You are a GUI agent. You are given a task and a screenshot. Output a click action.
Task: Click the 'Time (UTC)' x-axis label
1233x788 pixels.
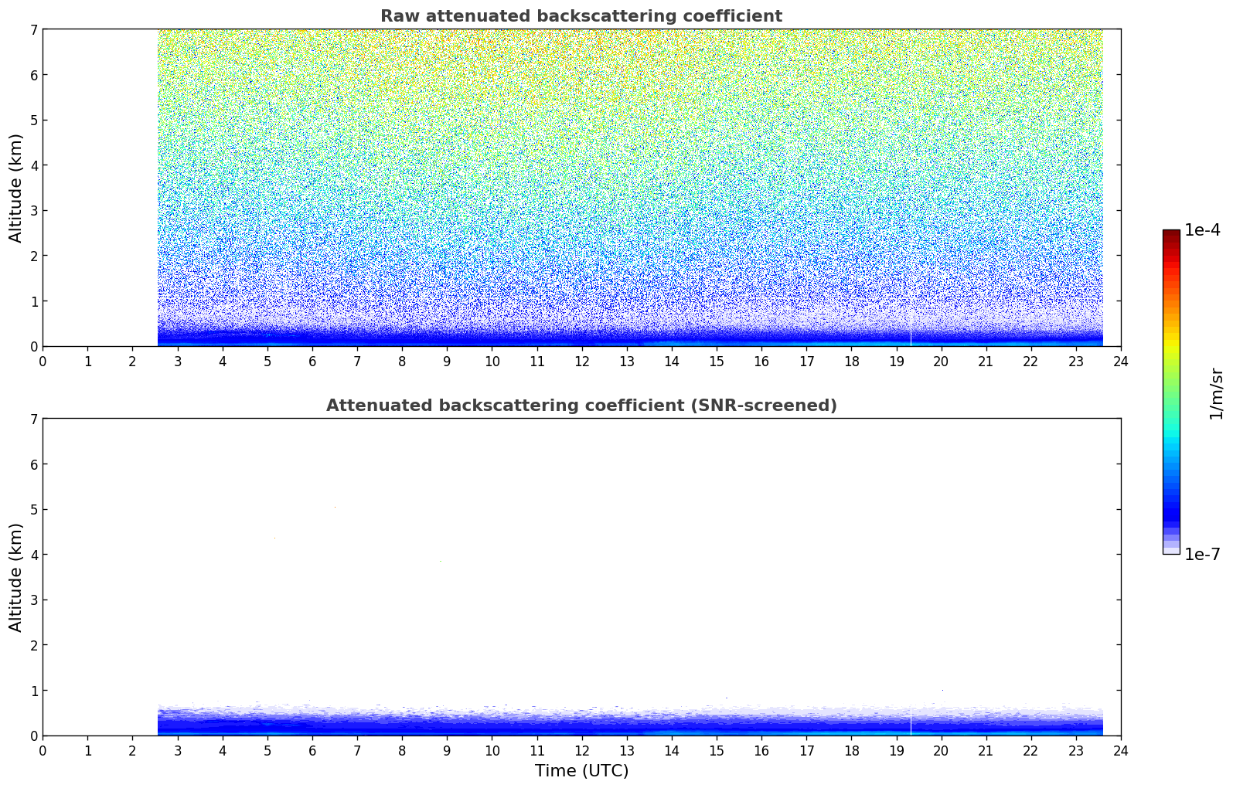click(x=581, y=771)
